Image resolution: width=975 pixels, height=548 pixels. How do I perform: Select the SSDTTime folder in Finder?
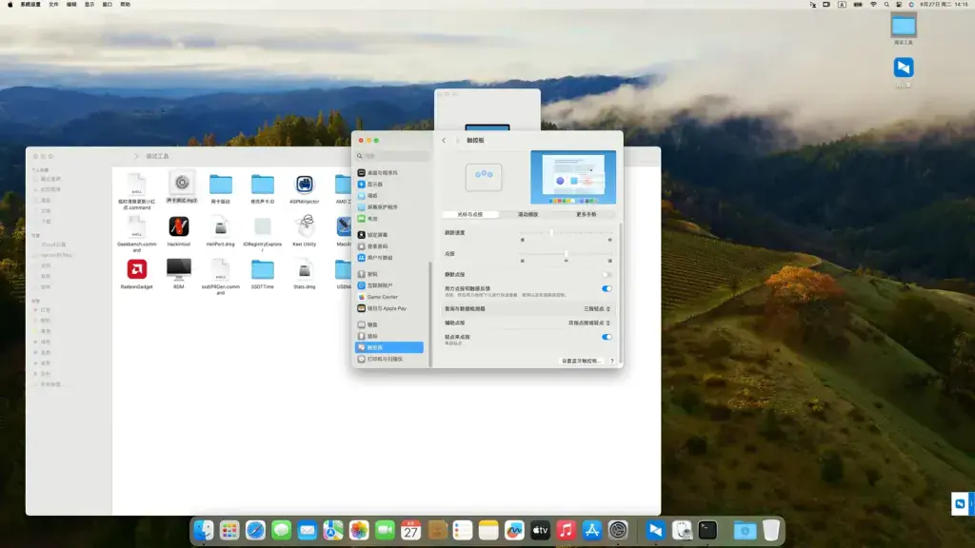[x=263, y=274]
